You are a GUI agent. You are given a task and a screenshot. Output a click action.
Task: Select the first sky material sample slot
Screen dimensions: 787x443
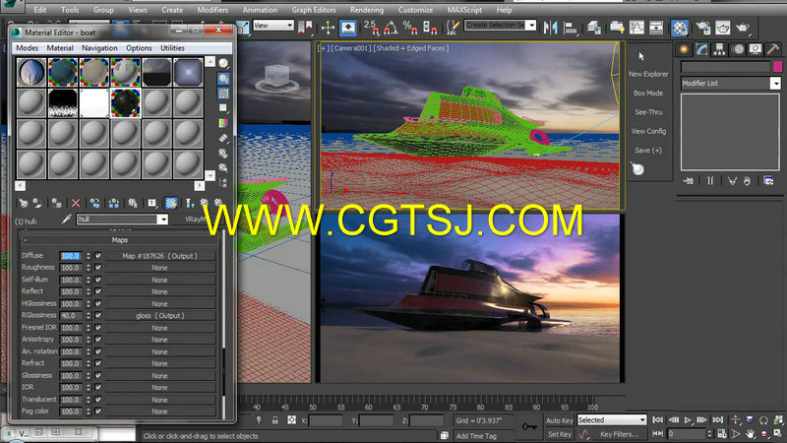31,72
